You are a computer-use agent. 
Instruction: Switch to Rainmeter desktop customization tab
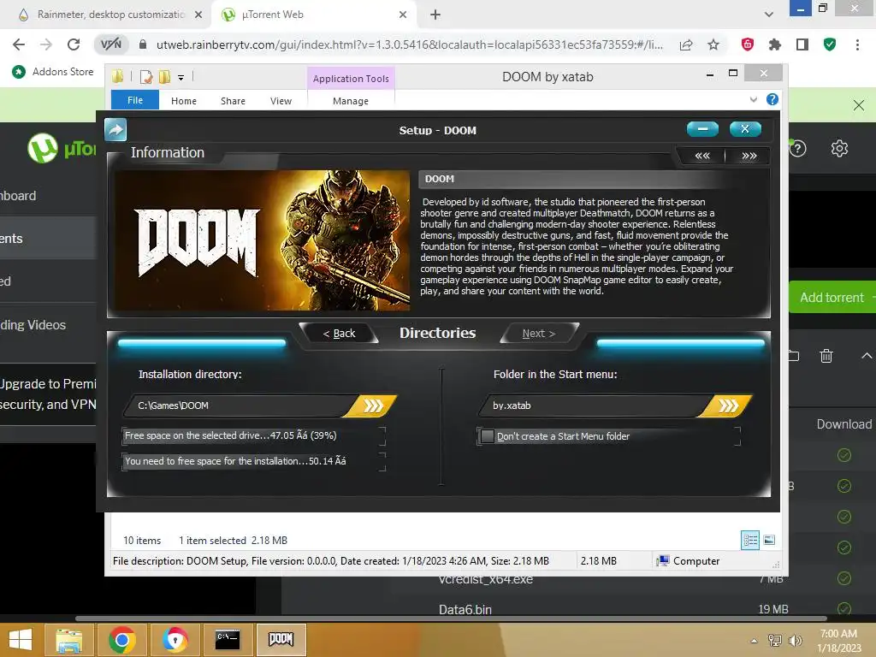click(109, 15)
